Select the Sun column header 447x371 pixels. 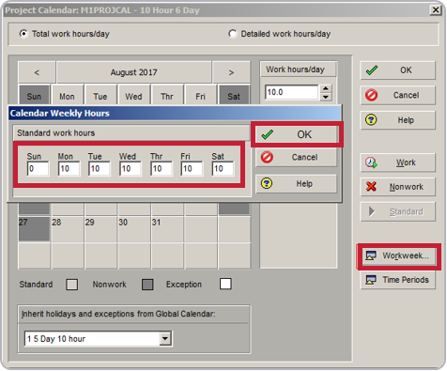click(x=34, y=95)
